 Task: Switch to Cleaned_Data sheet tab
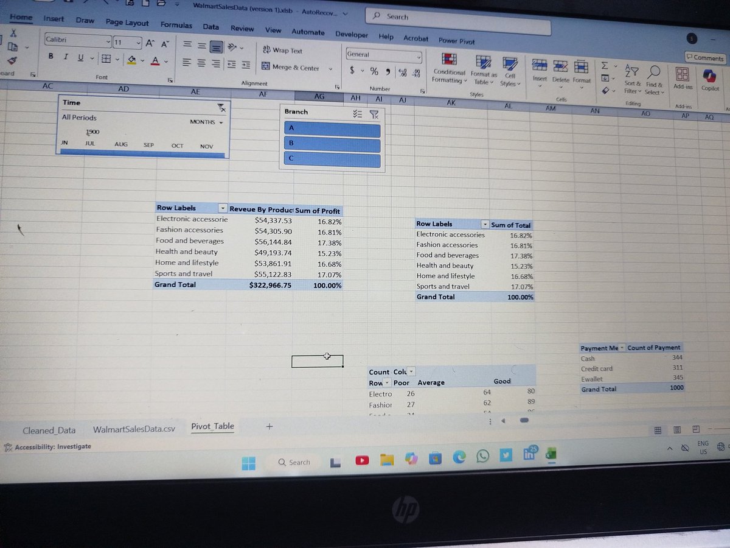(x=49, y=430)
